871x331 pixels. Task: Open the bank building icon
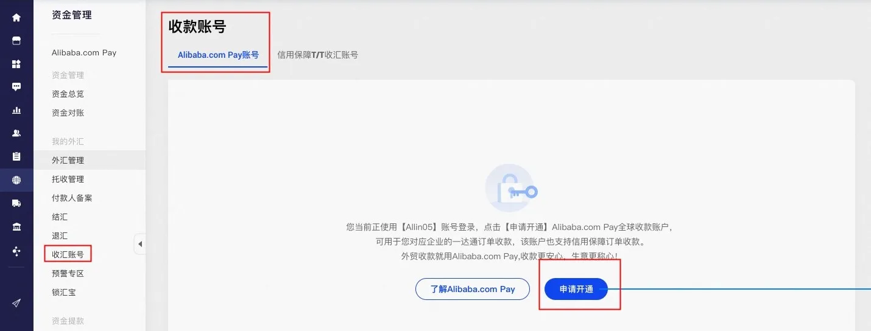pyautogui.click(x=16, y=227)
